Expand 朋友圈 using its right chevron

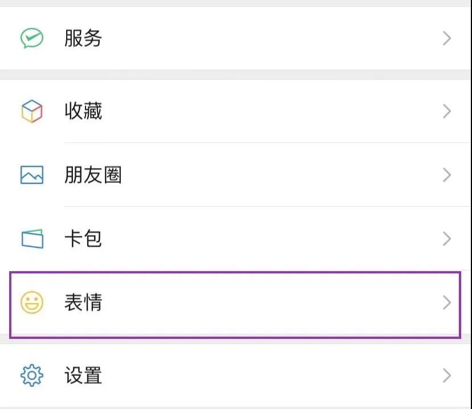447,175
